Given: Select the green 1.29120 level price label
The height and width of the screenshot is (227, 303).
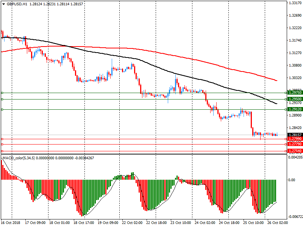Looking at the screenshot, I should [295, 109].
